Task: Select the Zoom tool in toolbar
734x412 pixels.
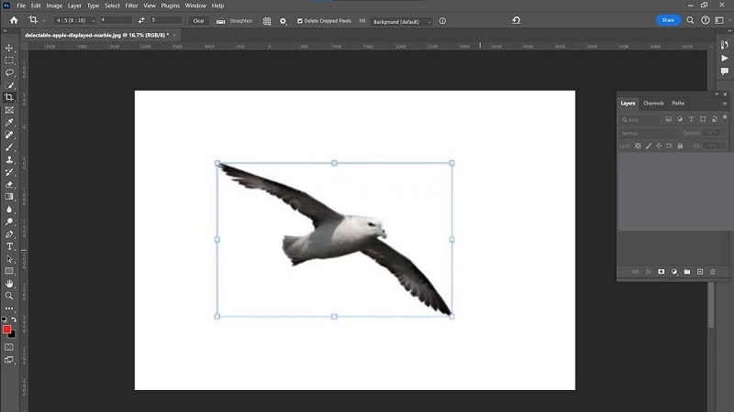Action: tap(9, 296)
